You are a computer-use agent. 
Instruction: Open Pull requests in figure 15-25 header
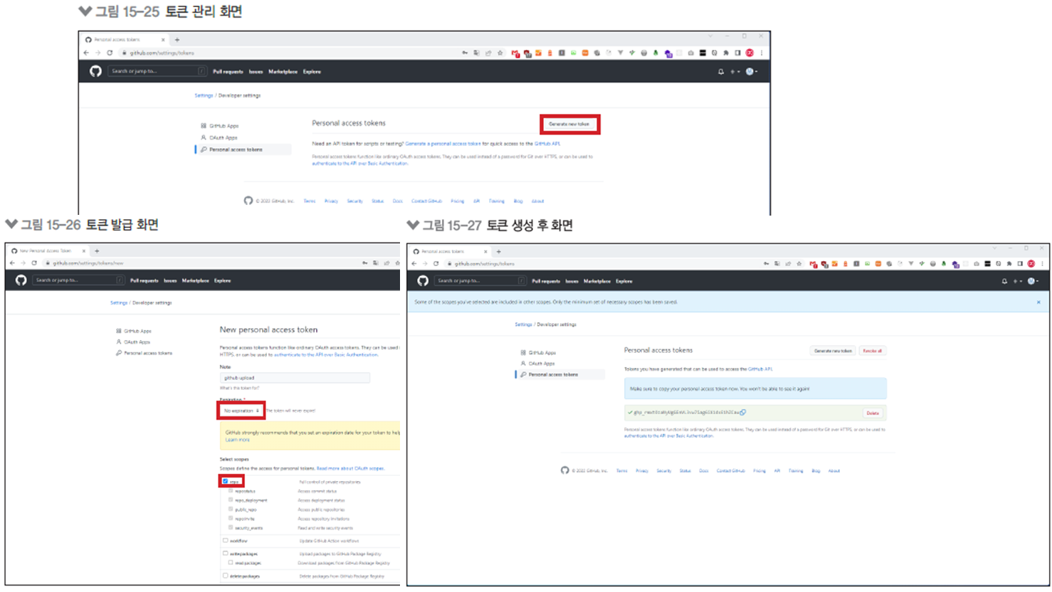coord(228,72)
